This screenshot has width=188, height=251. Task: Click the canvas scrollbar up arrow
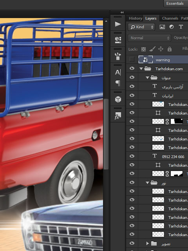coord(106,21)
